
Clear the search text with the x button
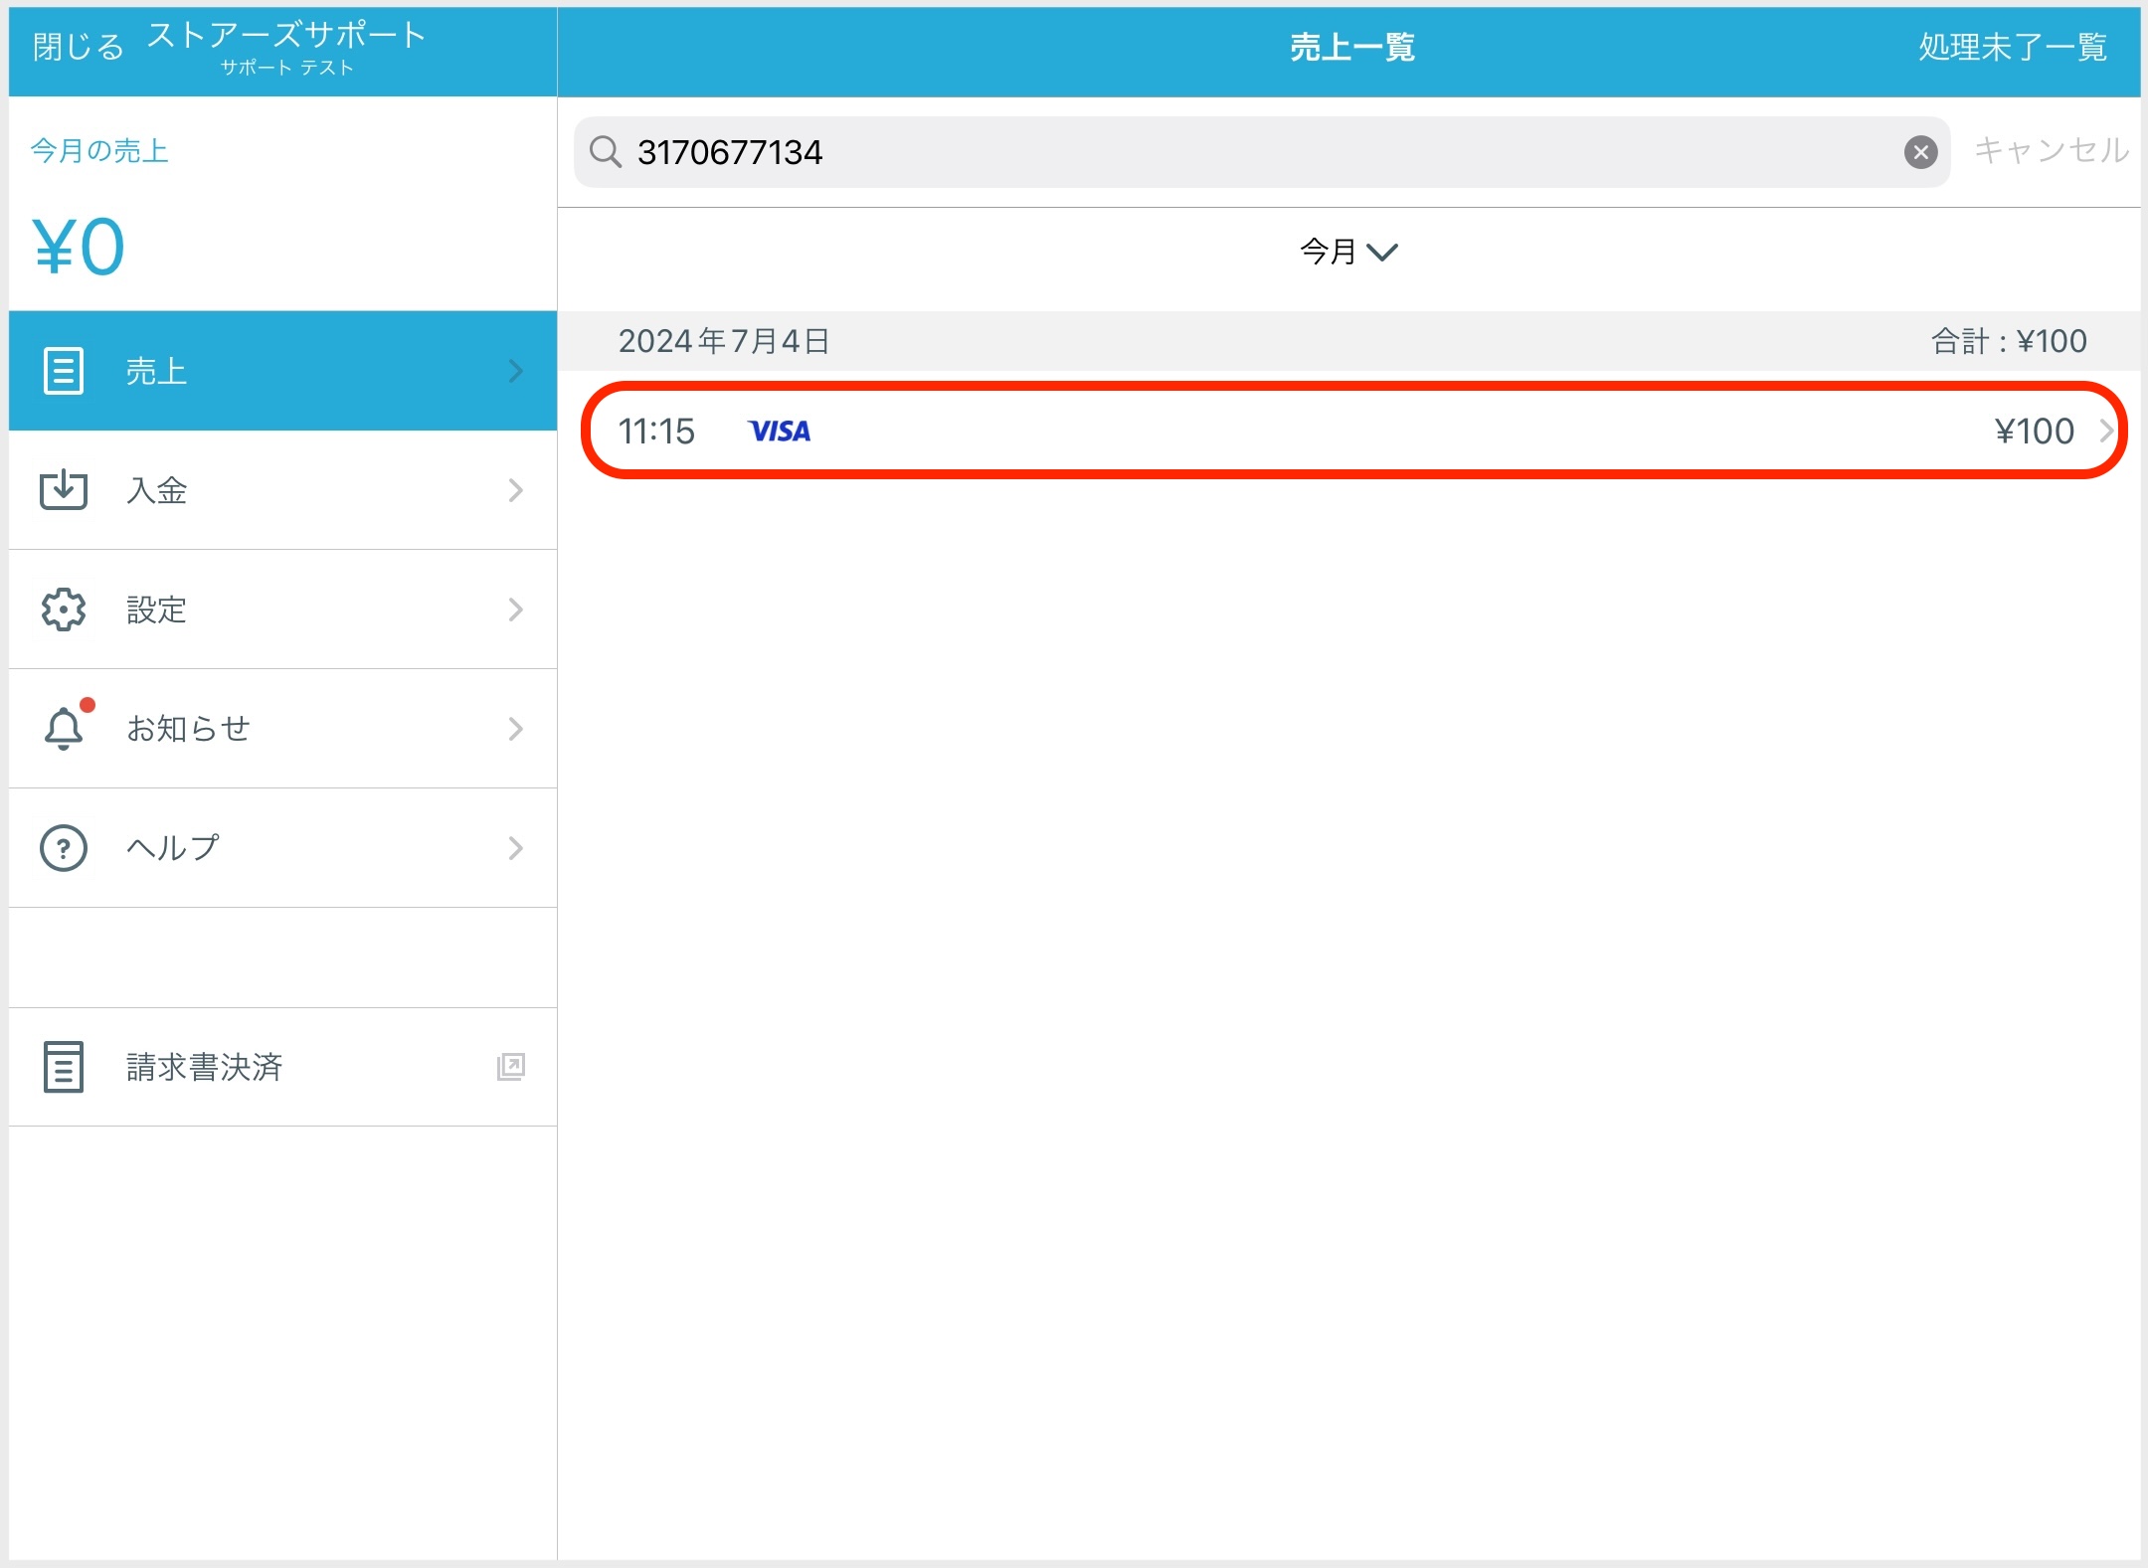pyautogui.click(x=1920, y=152)
